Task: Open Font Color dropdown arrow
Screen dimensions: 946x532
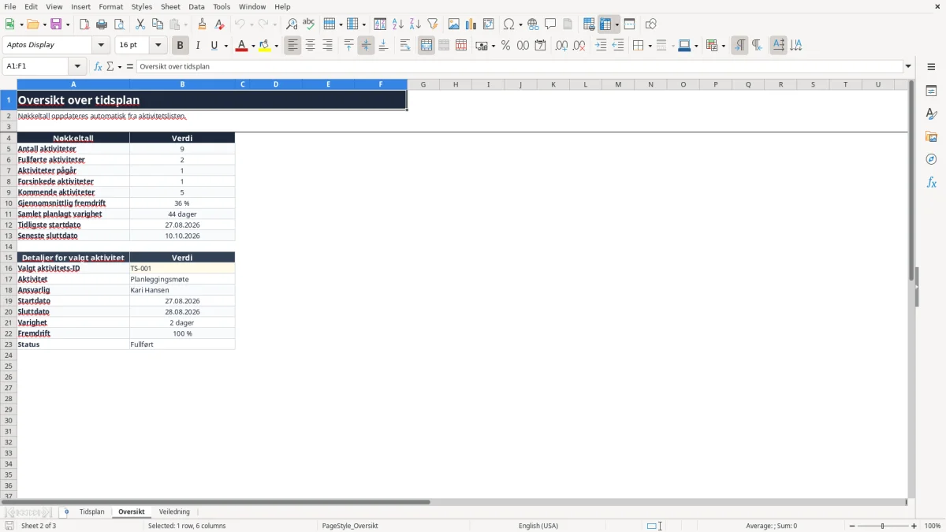Action: tap(252, 46)
